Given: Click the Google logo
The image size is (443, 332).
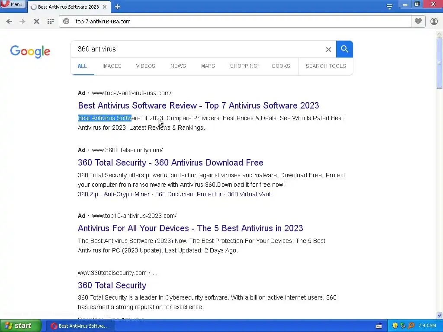Looking at the screenshot, I should pyautogui.click(x=30, y=52).
